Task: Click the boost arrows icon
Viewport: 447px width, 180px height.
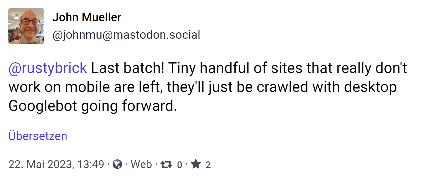Action: (x=166, y=165)
